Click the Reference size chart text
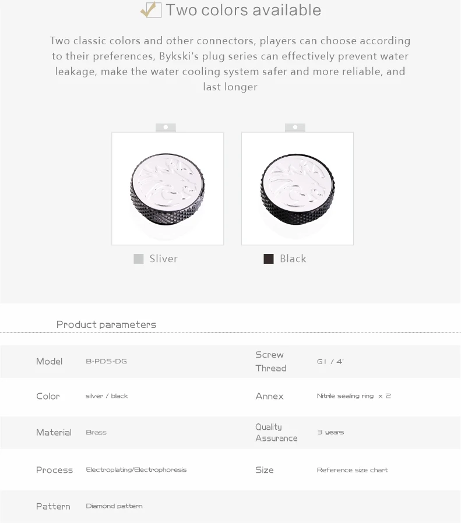Viewport: 461px width, 523px height. pyautogui.click(x=352, y=469)
